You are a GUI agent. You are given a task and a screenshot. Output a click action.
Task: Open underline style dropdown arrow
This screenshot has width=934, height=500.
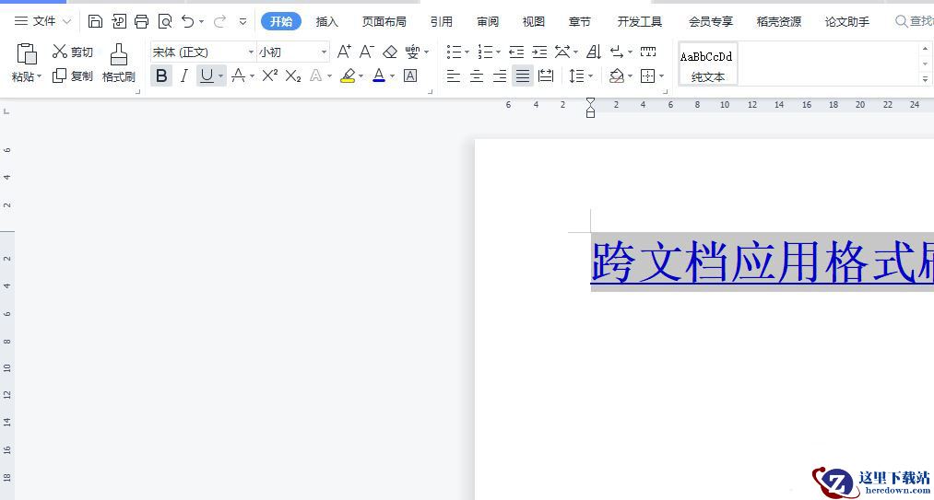221,76
